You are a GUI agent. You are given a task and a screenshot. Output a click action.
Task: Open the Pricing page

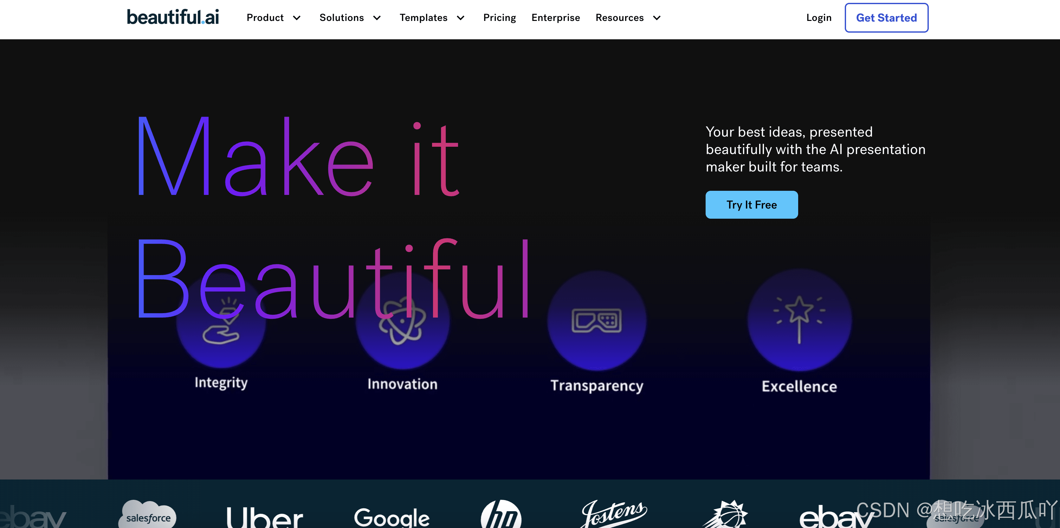point(499,18)
